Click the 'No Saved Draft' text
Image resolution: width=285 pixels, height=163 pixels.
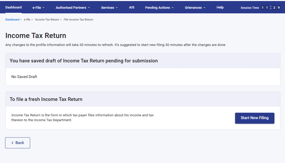(24, 77)
